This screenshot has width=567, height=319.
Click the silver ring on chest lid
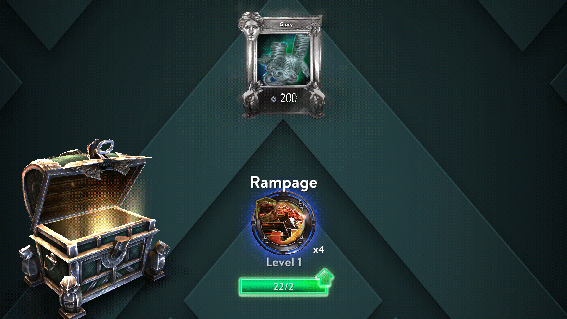point(106,147)
